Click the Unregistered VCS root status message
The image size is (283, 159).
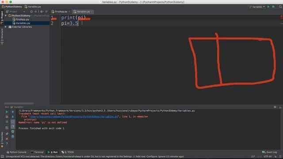pyautogui.click(x=95, y=156)
